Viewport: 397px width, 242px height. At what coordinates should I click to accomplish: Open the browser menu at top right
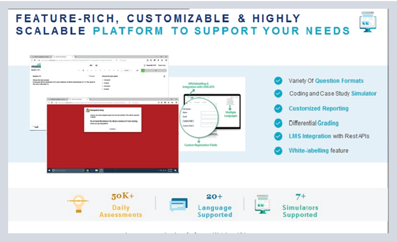point(166,60)
